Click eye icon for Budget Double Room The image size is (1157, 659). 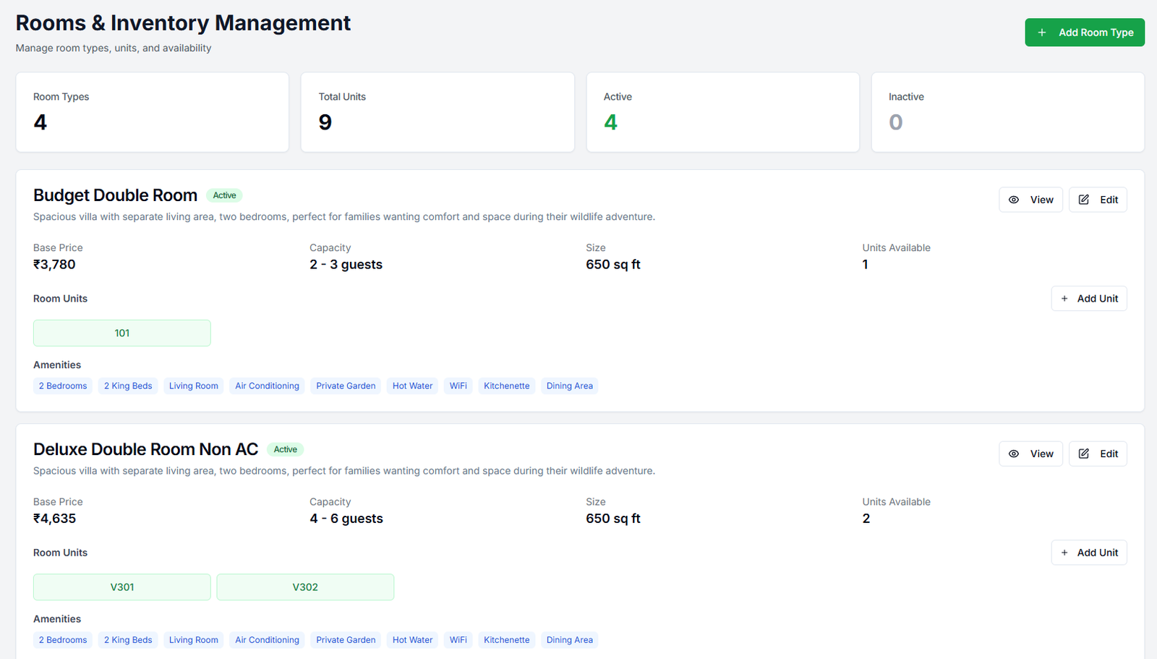(x=1014, y=200)
